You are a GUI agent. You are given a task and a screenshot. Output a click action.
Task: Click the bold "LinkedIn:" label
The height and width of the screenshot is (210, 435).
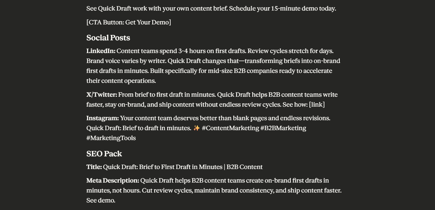[x=101, y=51]
